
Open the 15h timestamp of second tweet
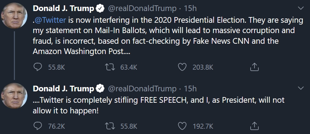click(190, 89)
